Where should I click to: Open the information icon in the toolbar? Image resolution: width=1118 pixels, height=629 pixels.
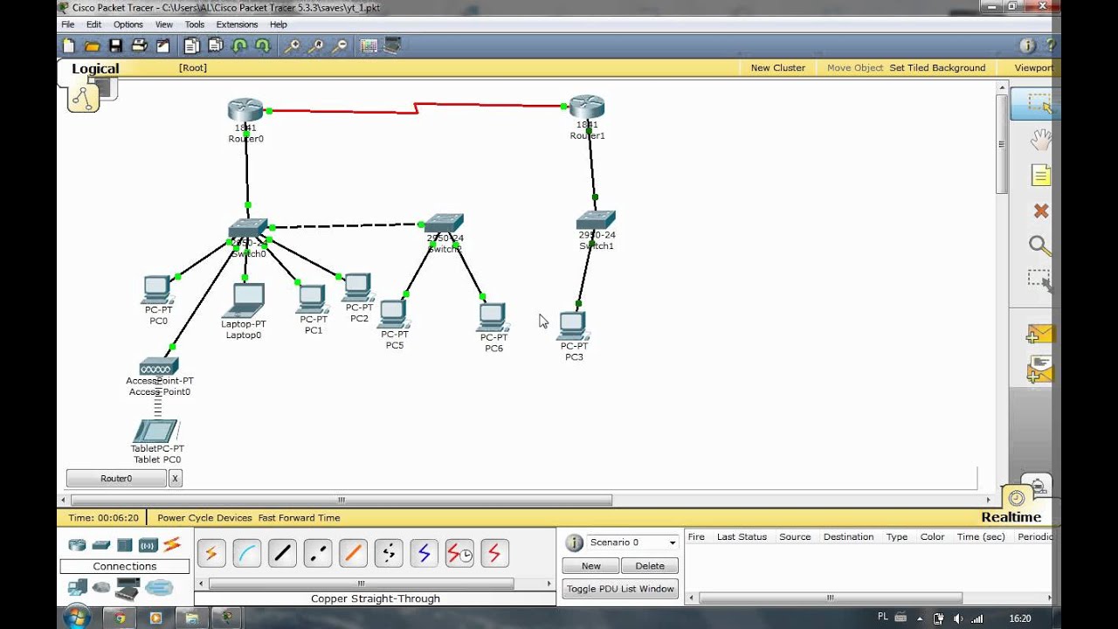(x=1027, y=45)
